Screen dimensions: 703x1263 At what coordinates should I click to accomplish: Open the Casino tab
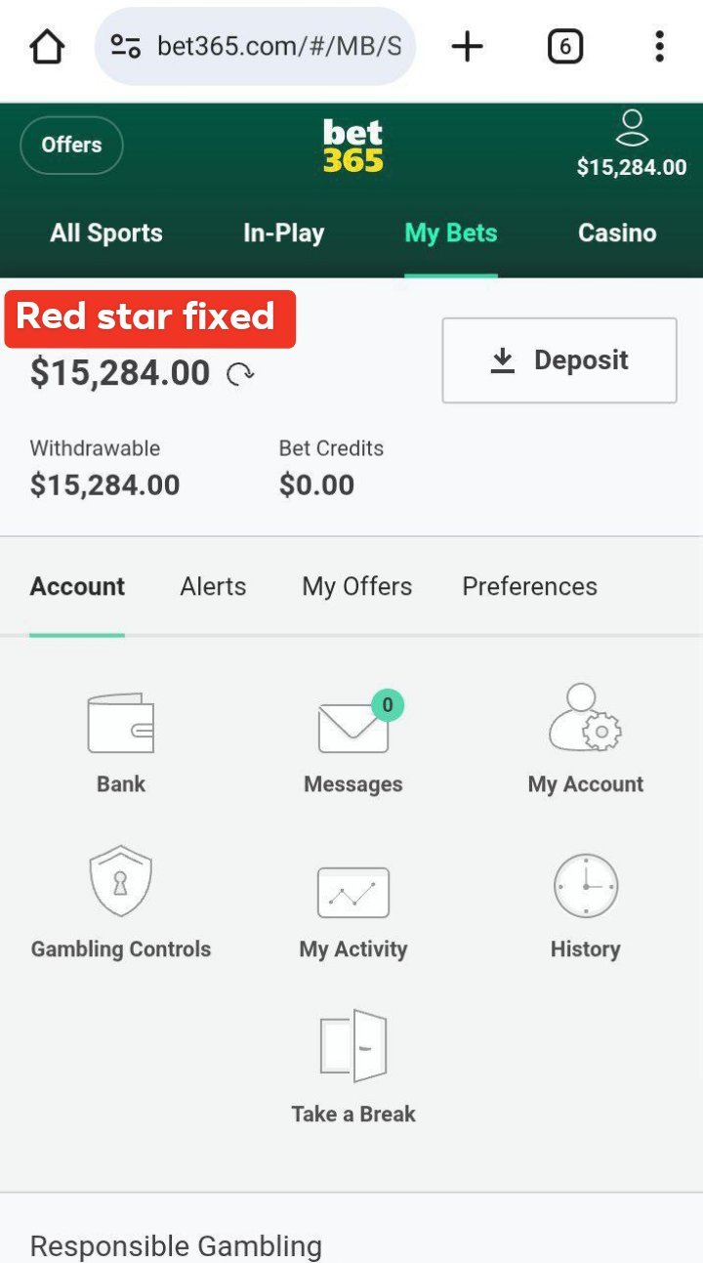point(617,233)
